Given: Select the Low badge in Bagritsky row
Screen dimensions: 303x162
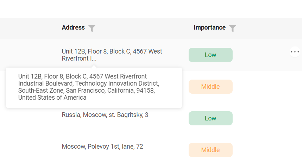Looking at the screenshot, I should (x=210, y=118).
